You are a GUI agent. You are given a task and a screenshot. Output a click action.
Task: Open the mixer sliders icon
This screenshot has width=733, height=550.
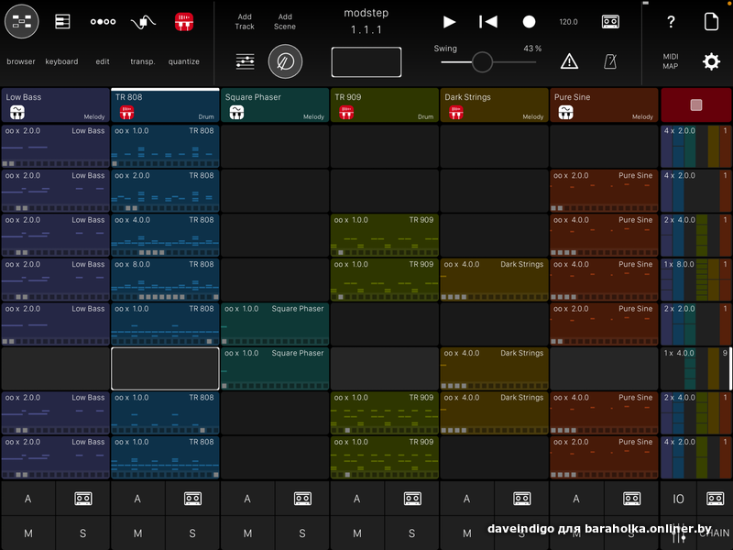(245, 61)
